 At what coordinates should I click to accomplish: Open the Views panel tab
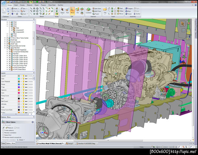click(3, 143)
